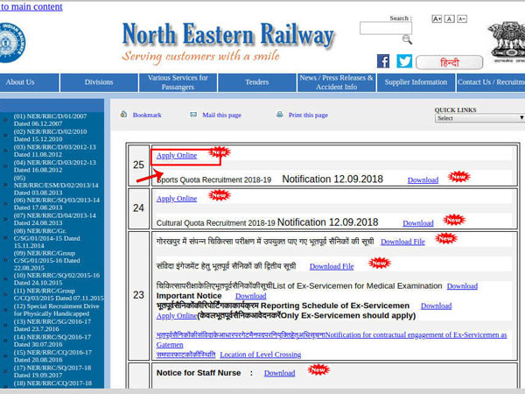Click the Bookmark icon
The image size is (525, 394).
(x=123, y=115)
